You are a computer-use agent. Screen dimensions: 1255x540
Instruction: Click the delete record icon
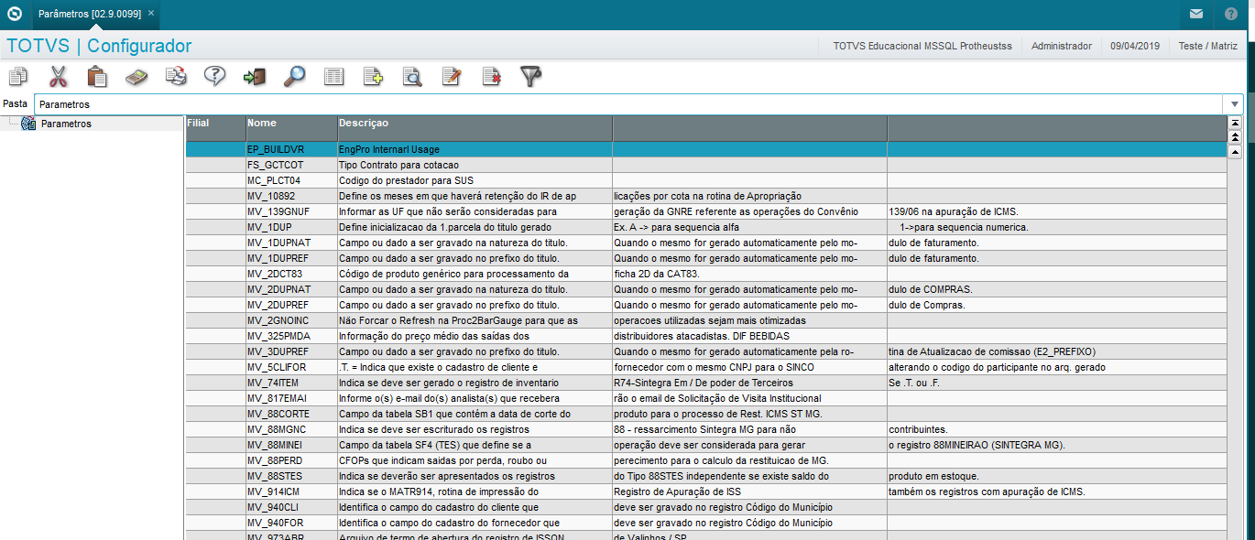pyautogui.click(x=492, y=77)
